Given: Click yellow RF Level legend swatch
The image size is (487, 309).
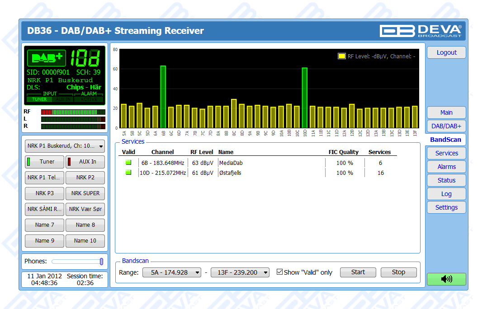Looking at the screenshot, I should click(341, 56).
